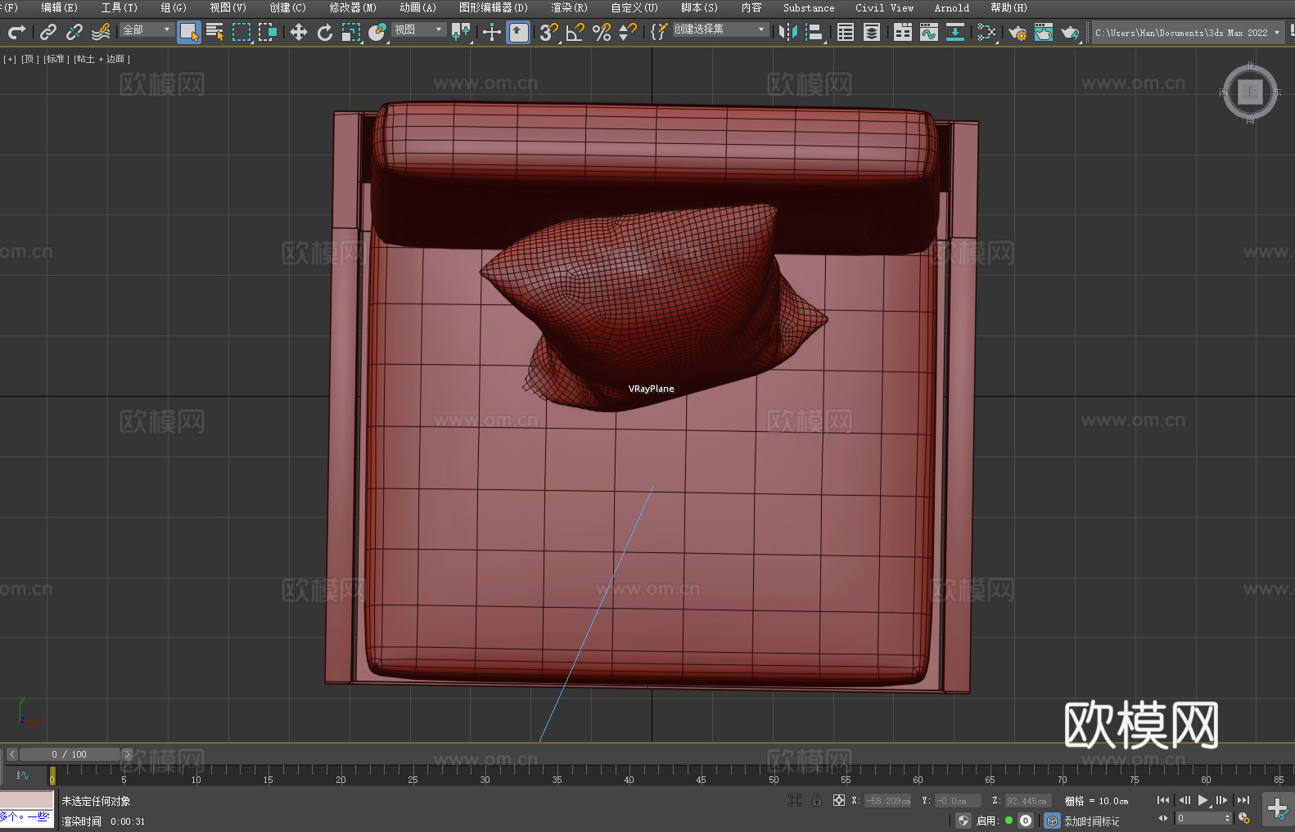
Task: Toggle Window/Crossing selection mode
Action: pos(268,32)
